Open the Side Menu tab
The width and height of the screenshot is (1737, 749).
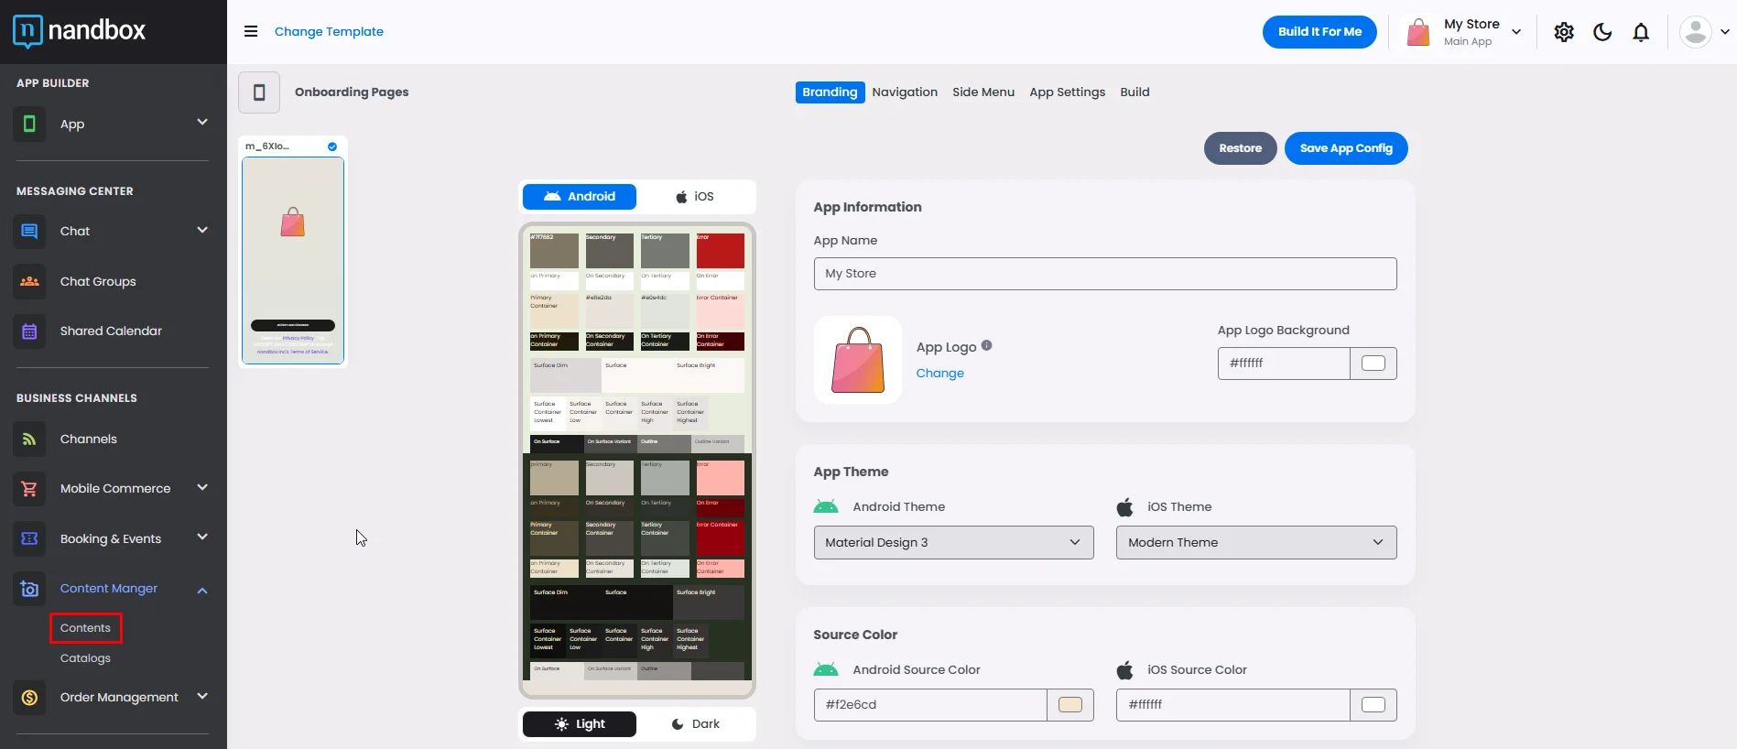click(983, 92)
